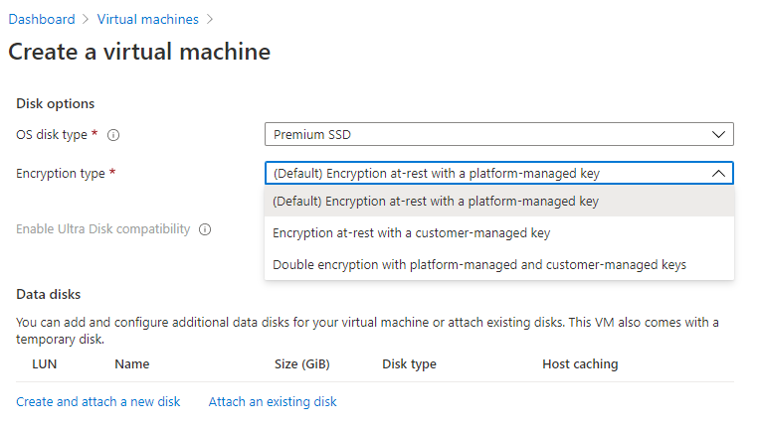Pick double encryption with platform and customer keys
Image resolution: width=759 pixels, height=427 pixels.
pos(478,264)
